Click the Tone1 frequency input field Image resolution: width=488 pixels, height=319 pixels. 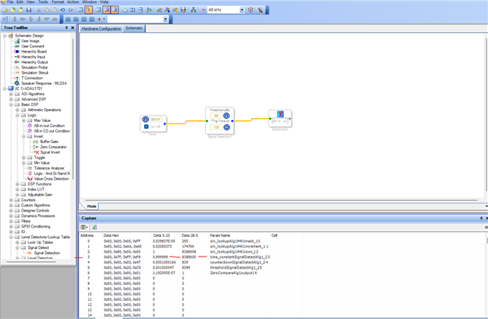click(156, 120)
